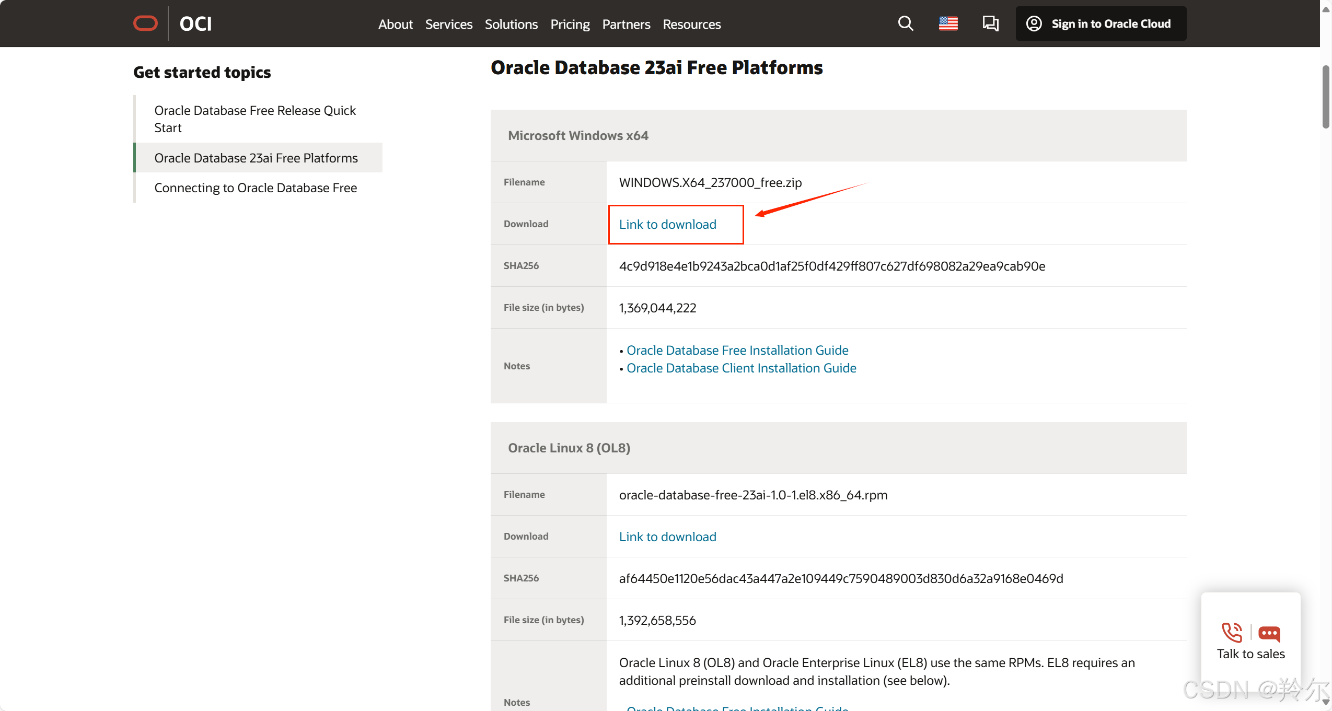The width and height of the screenshot is (1332, 711).
Task: Open the chat bubbles icon in header
Action: click(990, 24)
